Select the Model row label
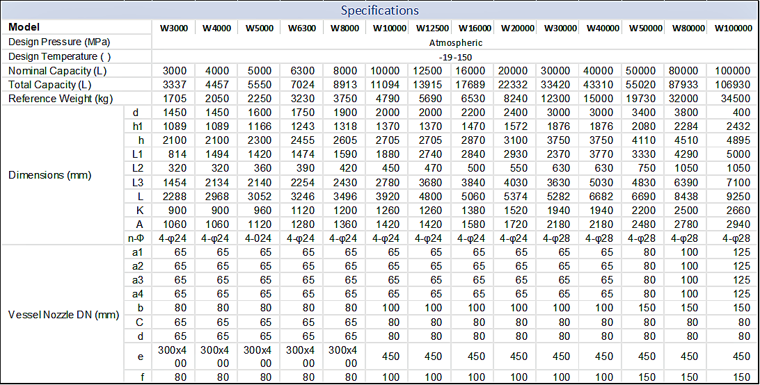Screen dimensions: 760x385 pos(24,27)
